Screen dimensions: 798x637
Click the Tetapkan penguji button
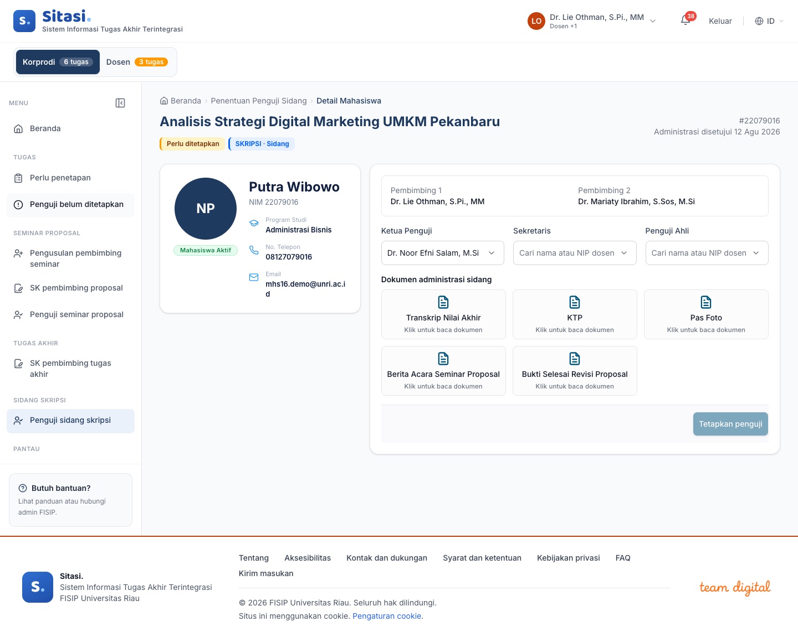[730, 424]
